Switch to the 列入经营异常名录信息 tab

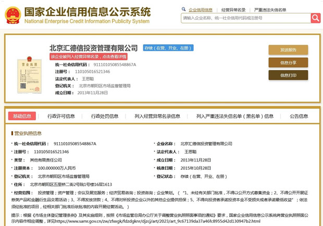coord(157,116)
